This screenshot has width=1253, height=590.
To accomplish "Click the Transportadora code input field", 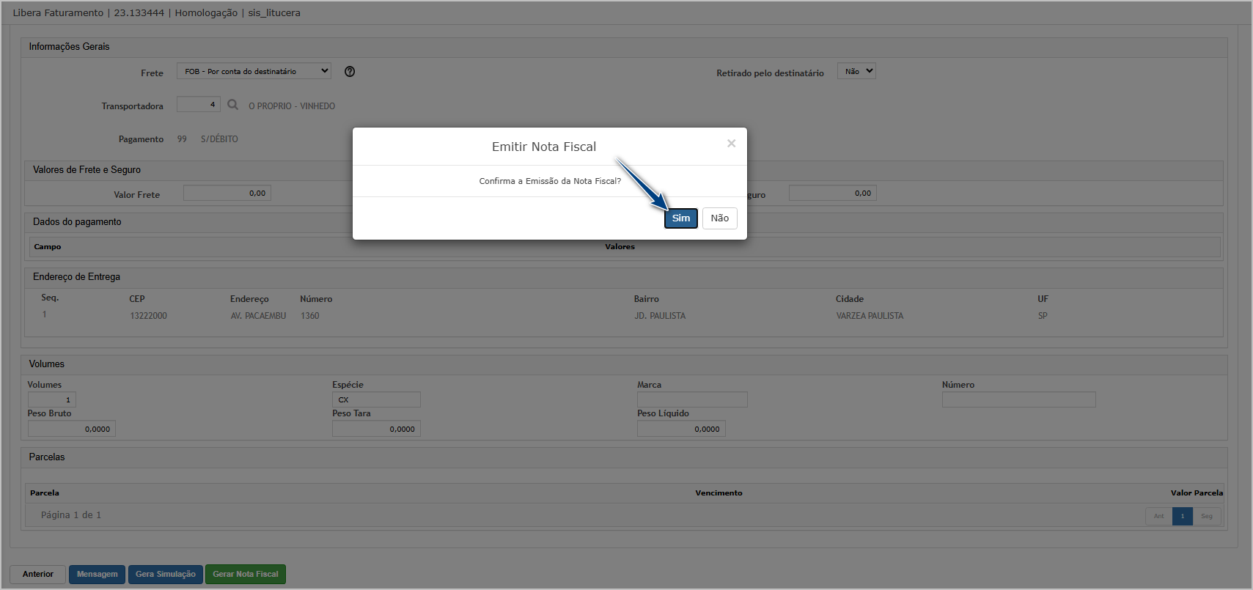I will tap(198, 105).
